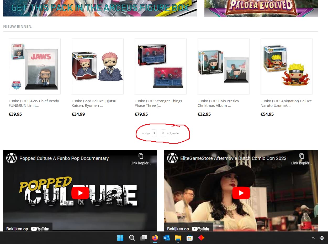Click the 'NIEUW BINNEN:' heading

tap(18, 26)
